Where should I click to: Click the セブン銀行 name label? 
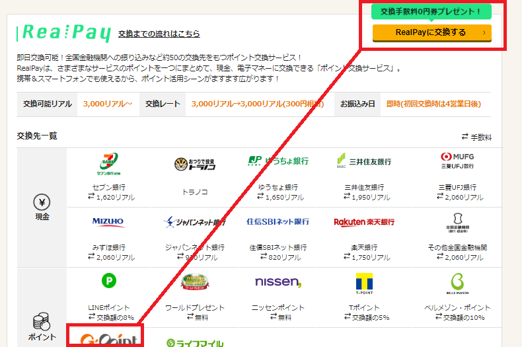109,187
